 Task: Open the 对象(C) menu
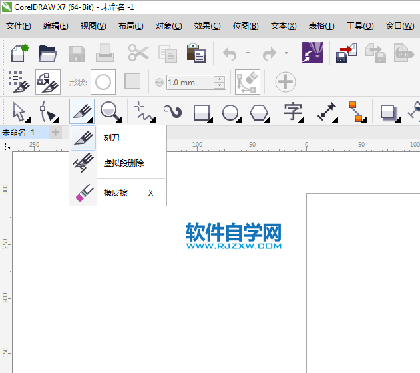click(169, 26)
